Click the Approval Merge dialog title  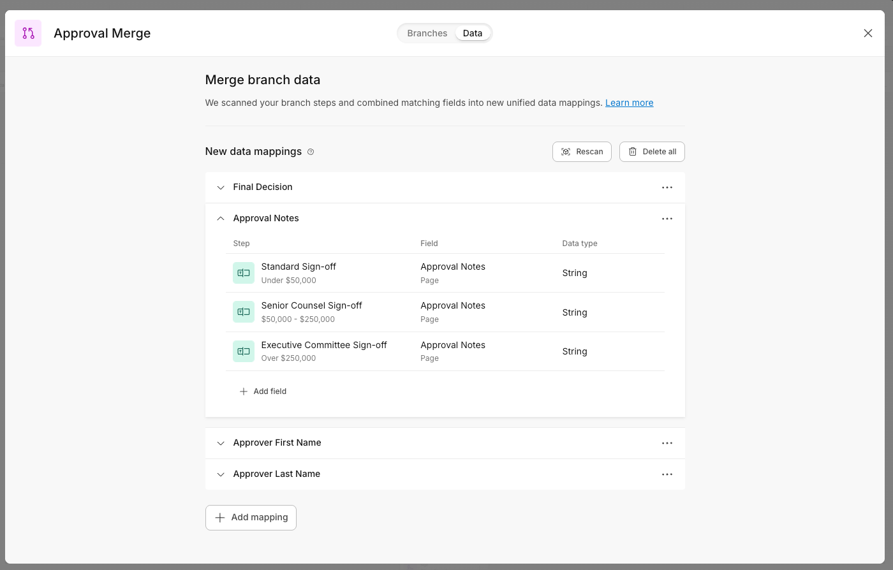102,33
